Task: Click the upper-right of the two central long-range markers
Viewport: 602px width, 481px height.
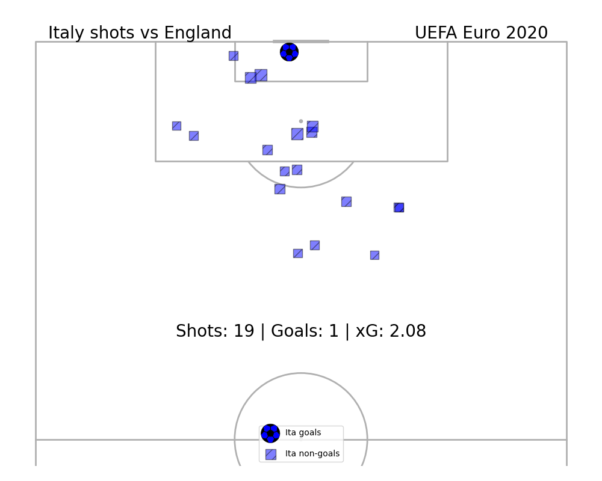Action: pyautogui.click(x=315, y=245)
